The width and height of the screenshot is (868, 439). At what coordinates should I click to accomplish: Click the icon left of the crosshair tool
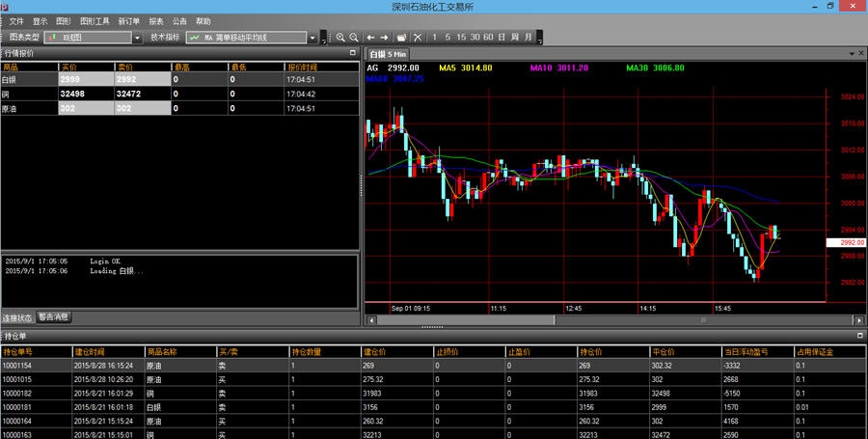coord(401,38)
